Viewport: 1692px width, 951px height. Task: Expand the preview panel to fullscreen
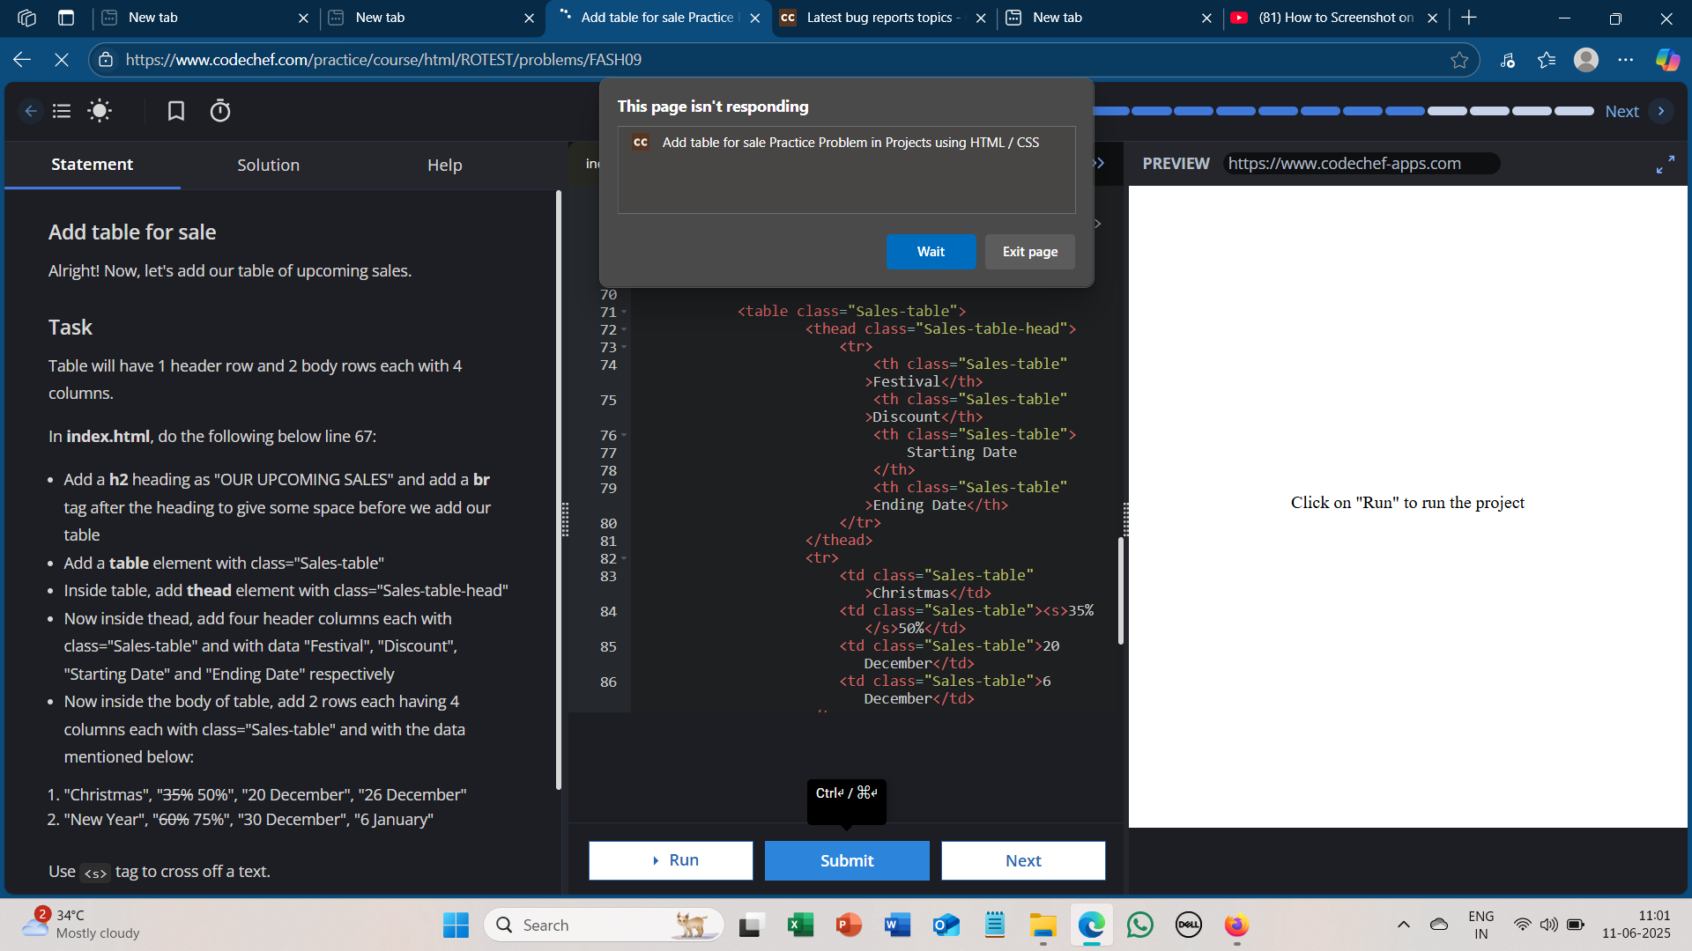point(1665,165)
